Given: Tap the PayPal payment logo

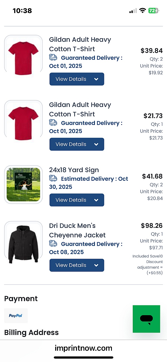Looking at the screenshot, I should pos(16,316).
